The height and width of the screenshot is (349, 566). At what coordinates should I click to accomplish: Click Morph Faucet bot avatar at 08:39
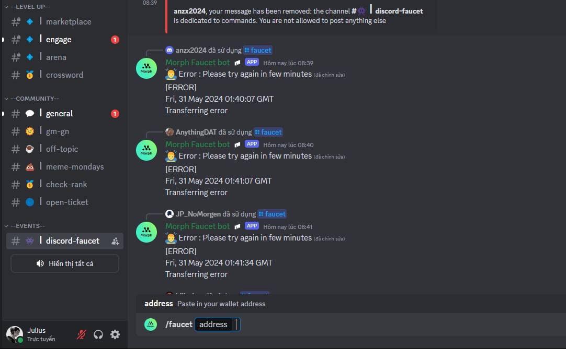[x=146, y=68]
